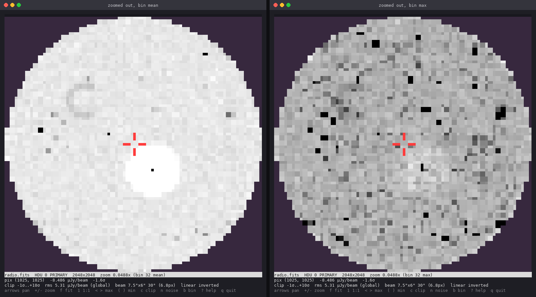Minimize the 'zoomed out, bin max' window
536x297 pixels.
282,5
